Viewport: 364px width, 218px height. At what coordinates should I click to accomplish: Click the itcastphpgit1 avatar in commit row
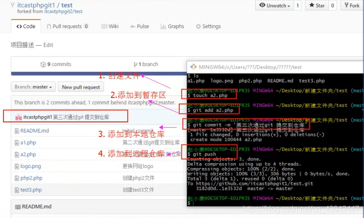(x=18, y=118)
